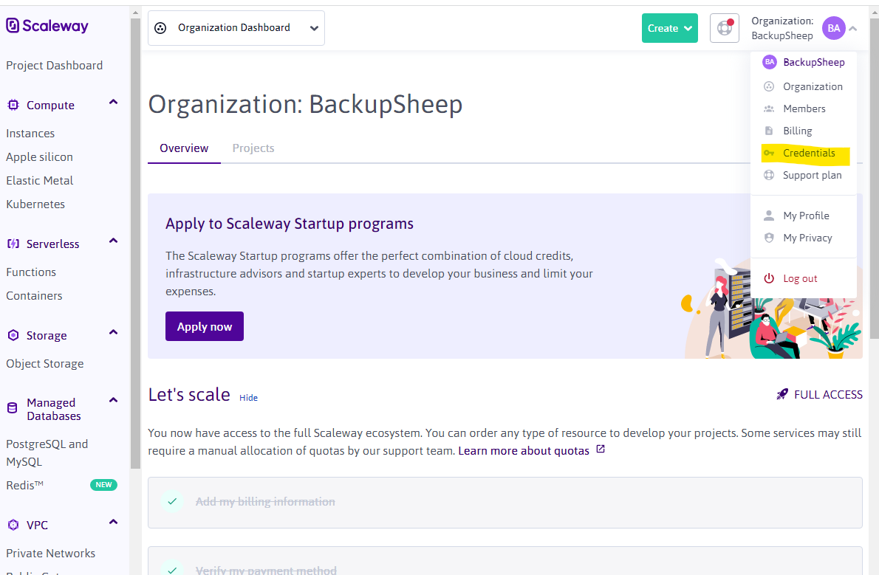Click the main page vertical scrollbar
879x575 pixels.
(x=874, y=178)
